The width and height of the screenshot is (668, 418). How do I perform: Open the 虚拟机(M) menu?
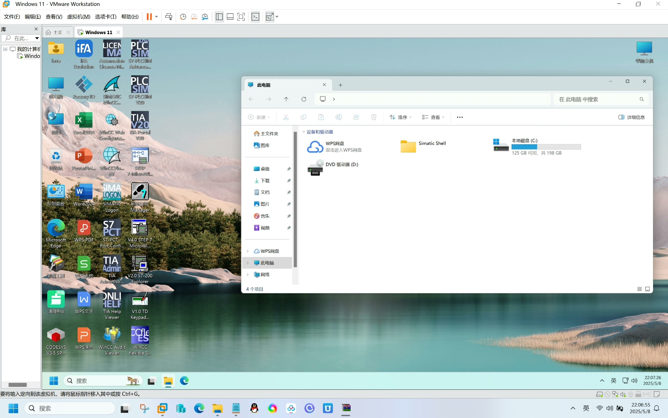tap(79, 17)
